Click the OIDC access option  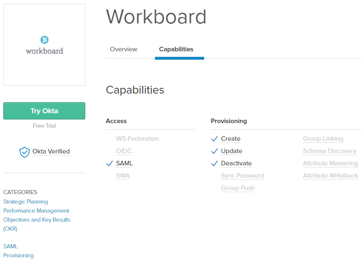(x=124, y=151)
